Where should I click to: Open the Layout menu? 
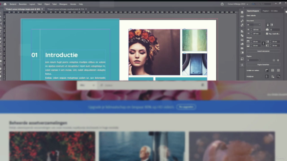click(x=32, y=4)
